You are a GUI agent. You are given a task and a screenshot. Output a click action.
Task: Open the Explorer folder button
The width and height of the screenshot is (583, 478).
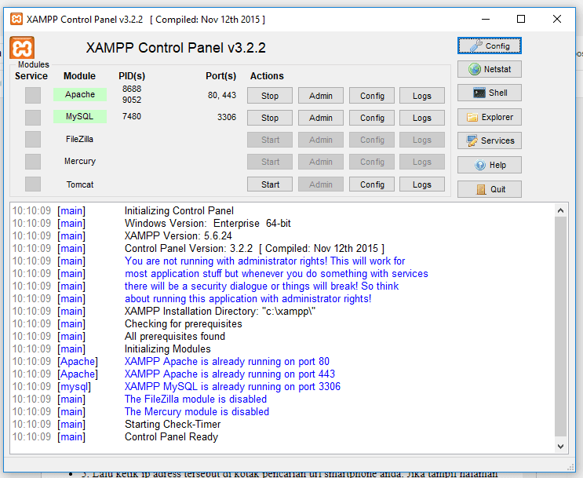490,117
